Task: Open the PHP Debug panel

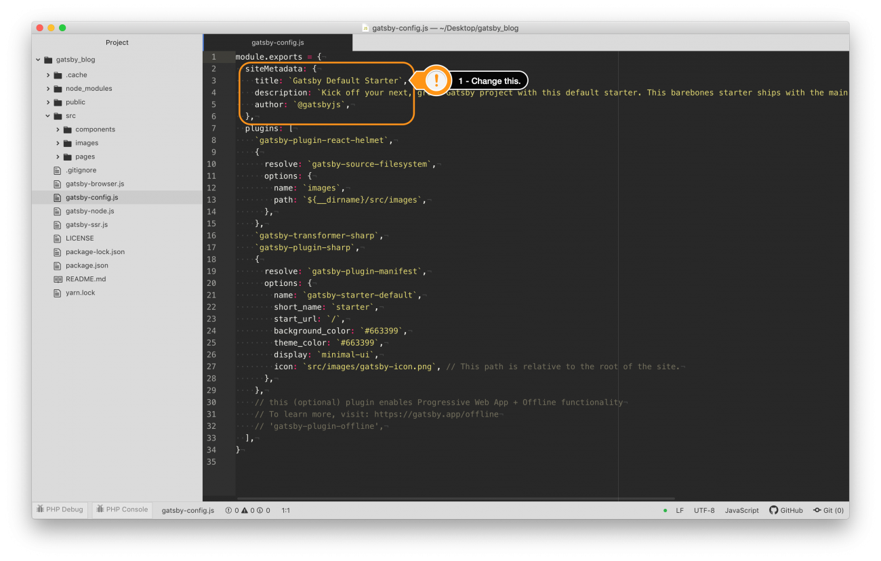Action: pos(60,510)
